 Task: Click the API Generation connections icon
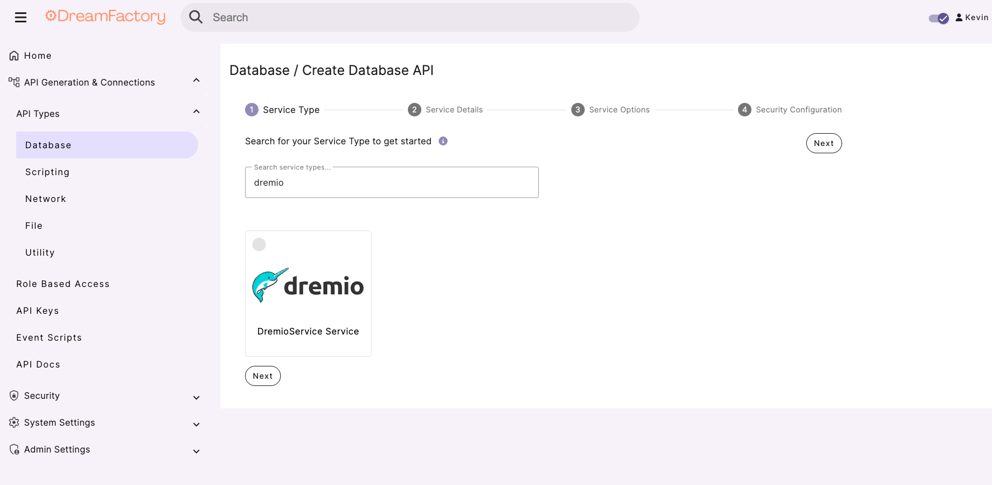click(14, 82)
